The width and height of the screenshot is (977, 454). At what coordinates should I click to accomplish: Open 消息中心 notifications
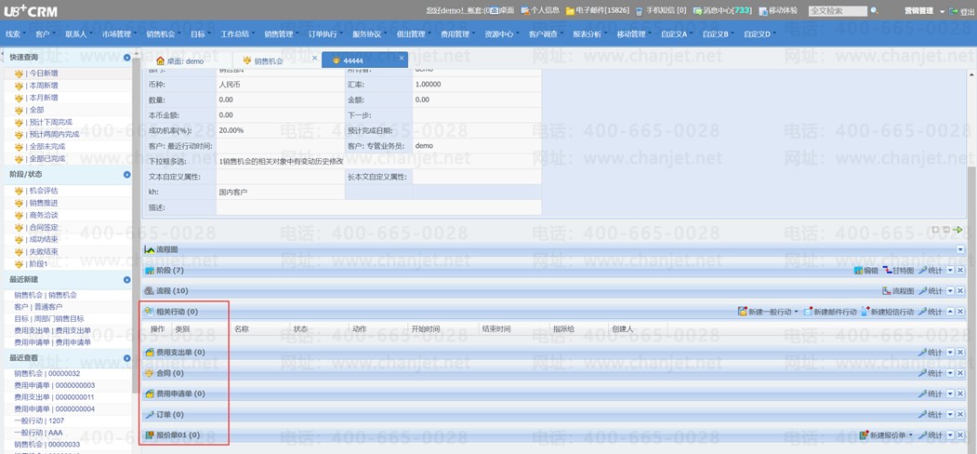(722, 10)
